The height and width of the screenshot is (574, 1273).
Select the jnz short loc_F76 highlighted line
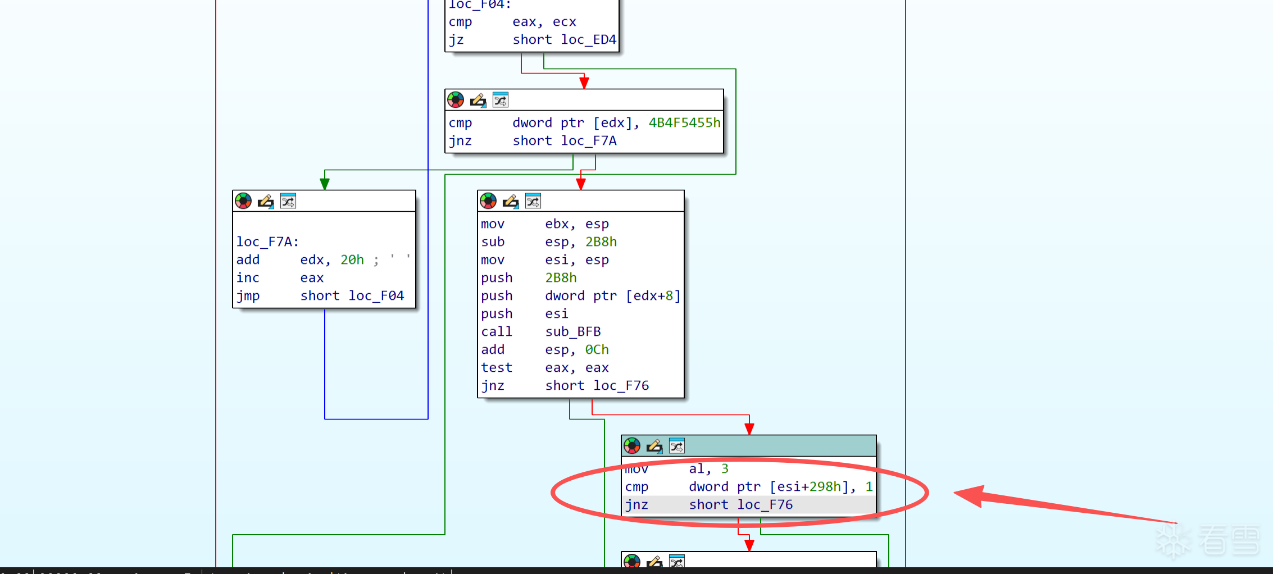pos(749,504)
